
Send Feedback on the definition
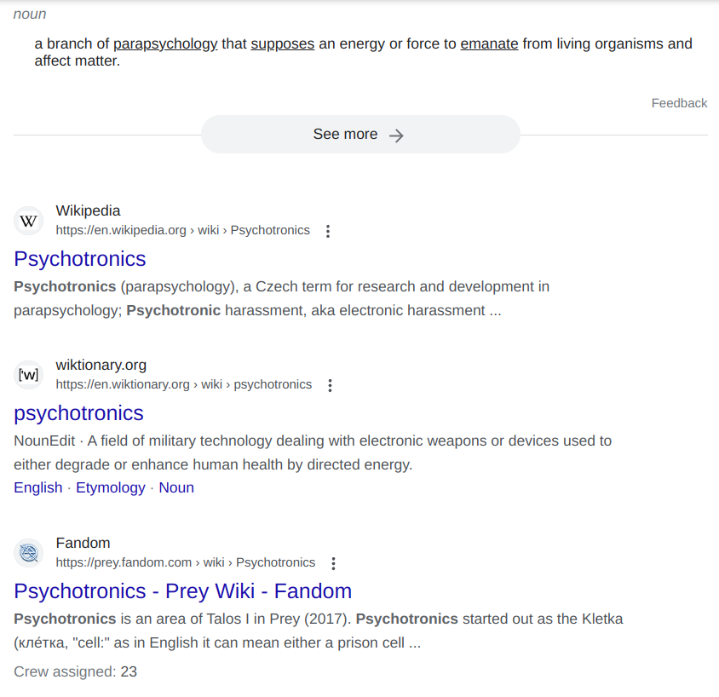[679, 103]
